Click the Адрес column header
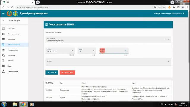This screenshot has width=190, height=107. (x=134, y=83)
